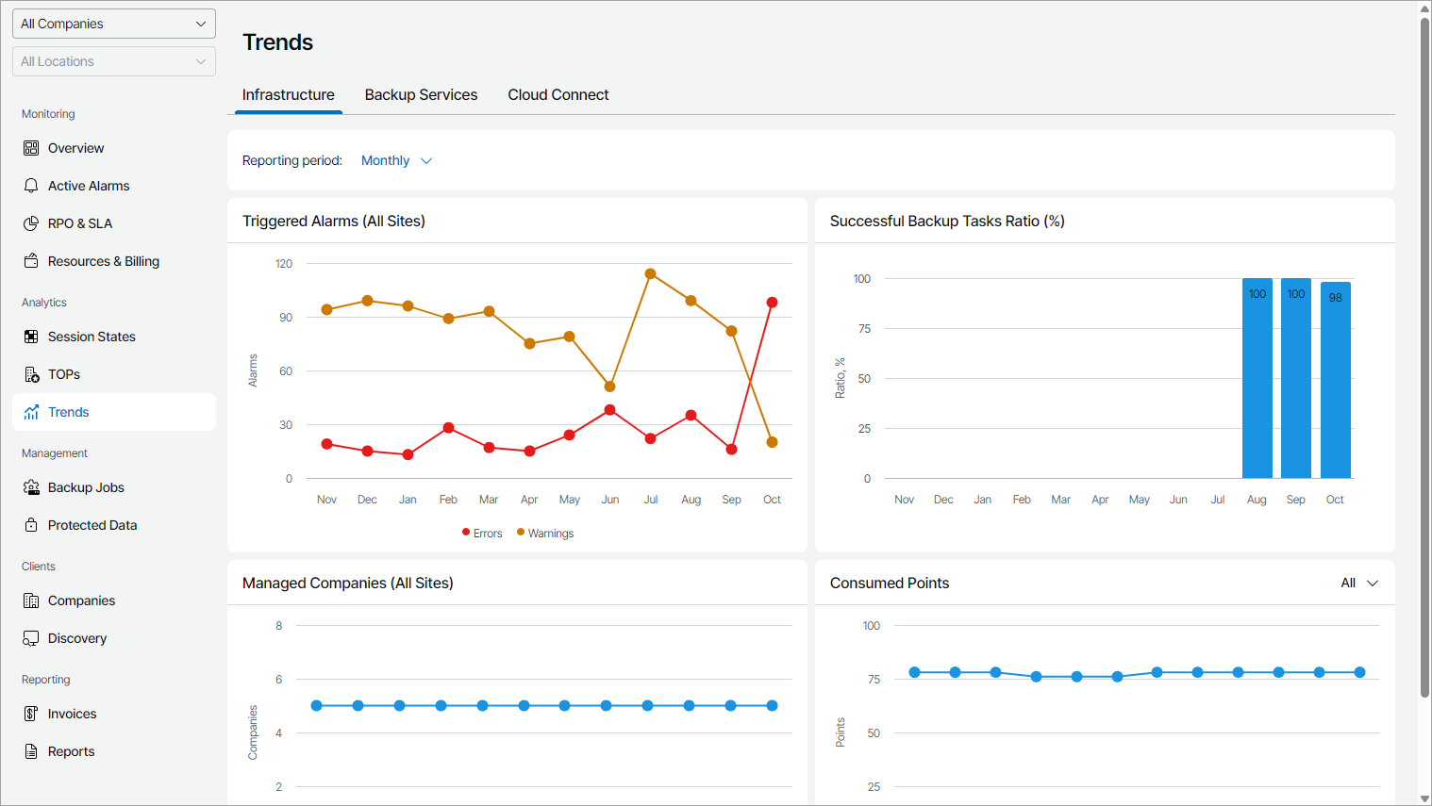Toggle Errors series in chart legend
1432x806 pixels.
[482, 534]
